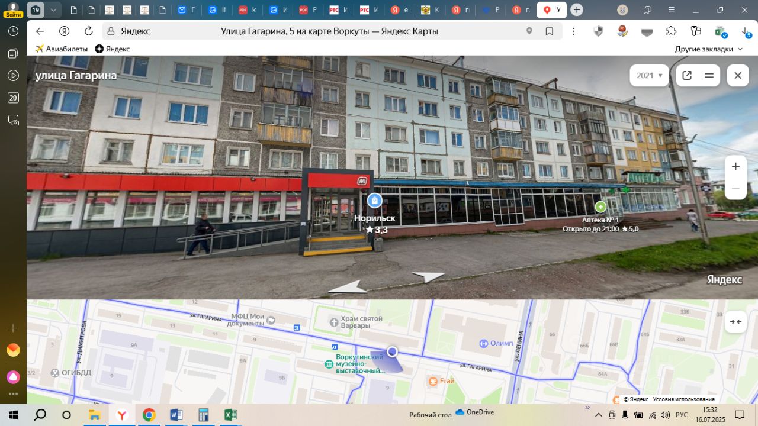Viewport: 758px width, 426px height.
Task: Open the panorama share icon
Action: [x=687, y=75]
